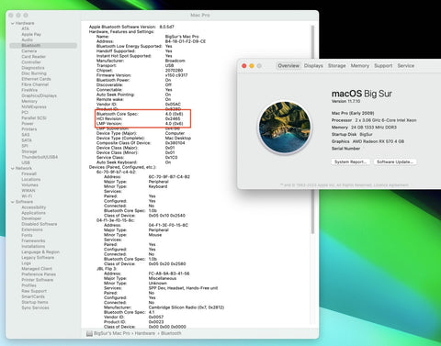
Task: Select Bluetooth in the sidebar
Action: (x=43, y=46)
